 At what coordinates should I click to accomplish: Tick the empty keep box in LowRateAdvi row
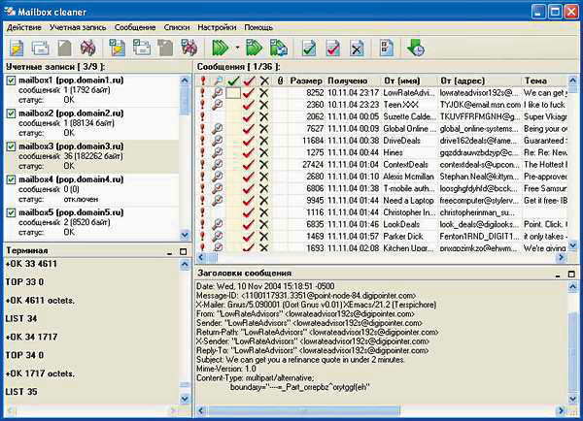(233, 93)
